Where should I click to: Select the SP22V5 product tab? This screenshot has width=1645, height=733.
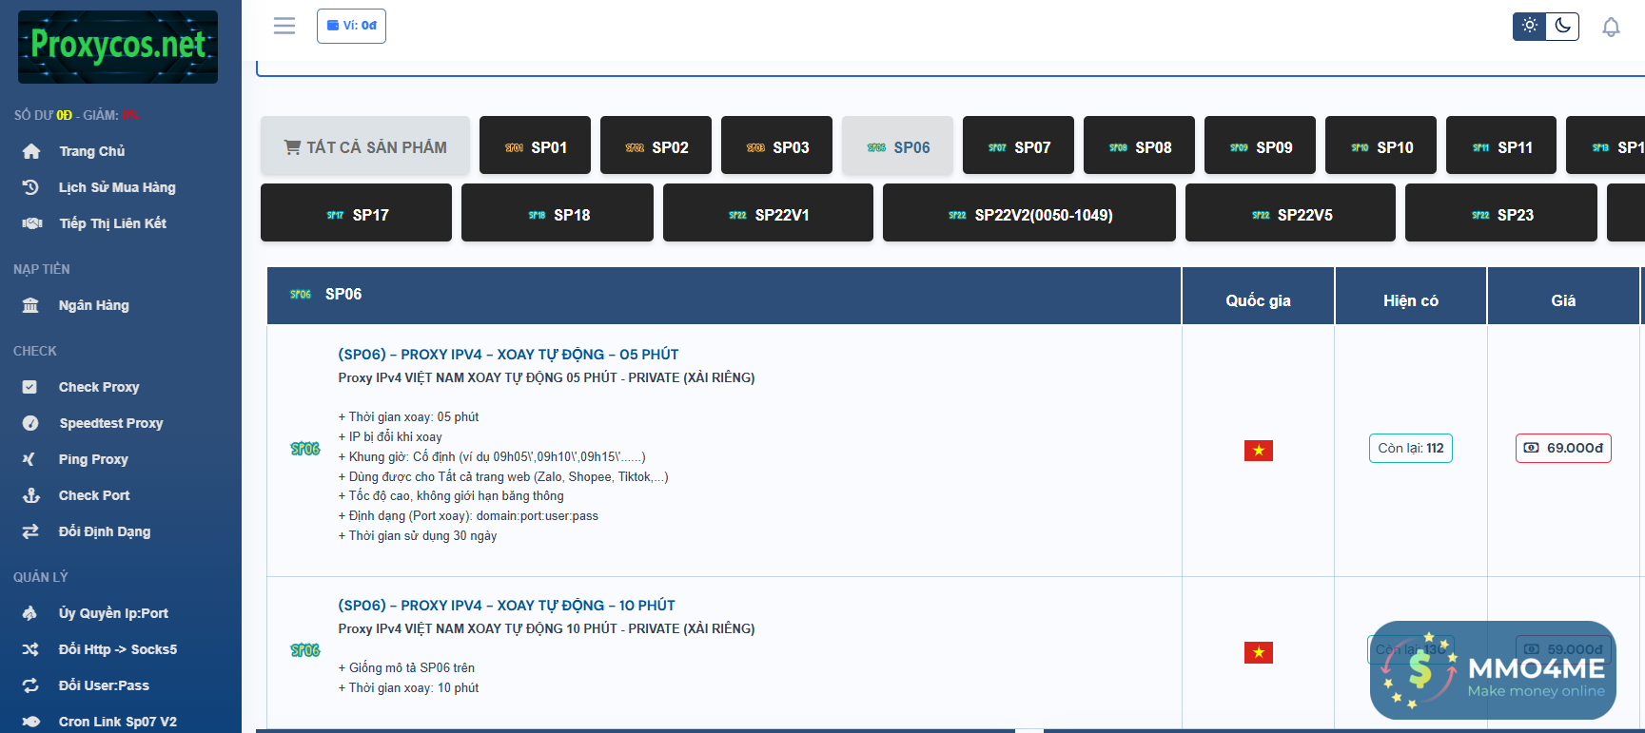1290,213
